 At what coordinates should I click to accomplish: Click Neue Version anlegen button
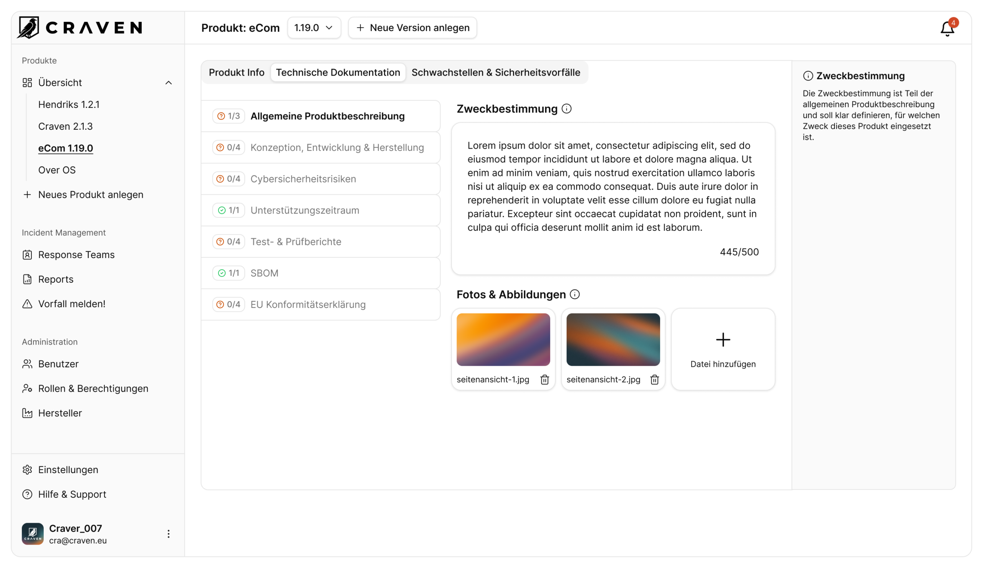click(412, 28)
